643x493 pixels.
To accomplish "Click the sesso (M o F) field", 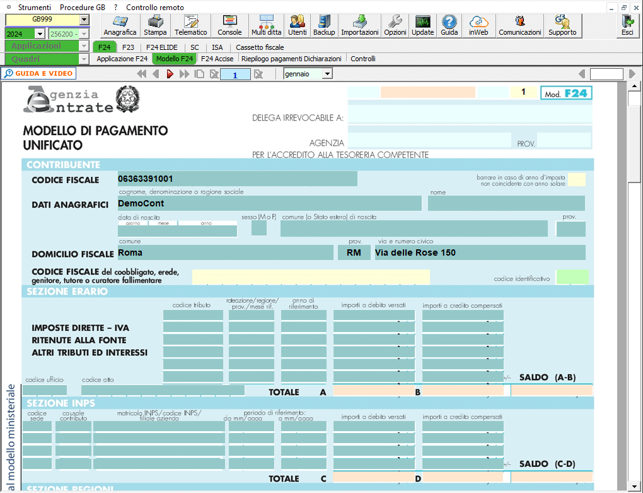I will pyautogui.click(x=258, y=228).
